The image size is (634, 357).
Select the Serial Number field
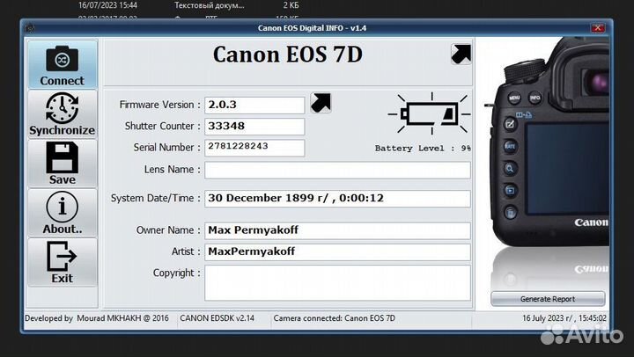[254, 148]
